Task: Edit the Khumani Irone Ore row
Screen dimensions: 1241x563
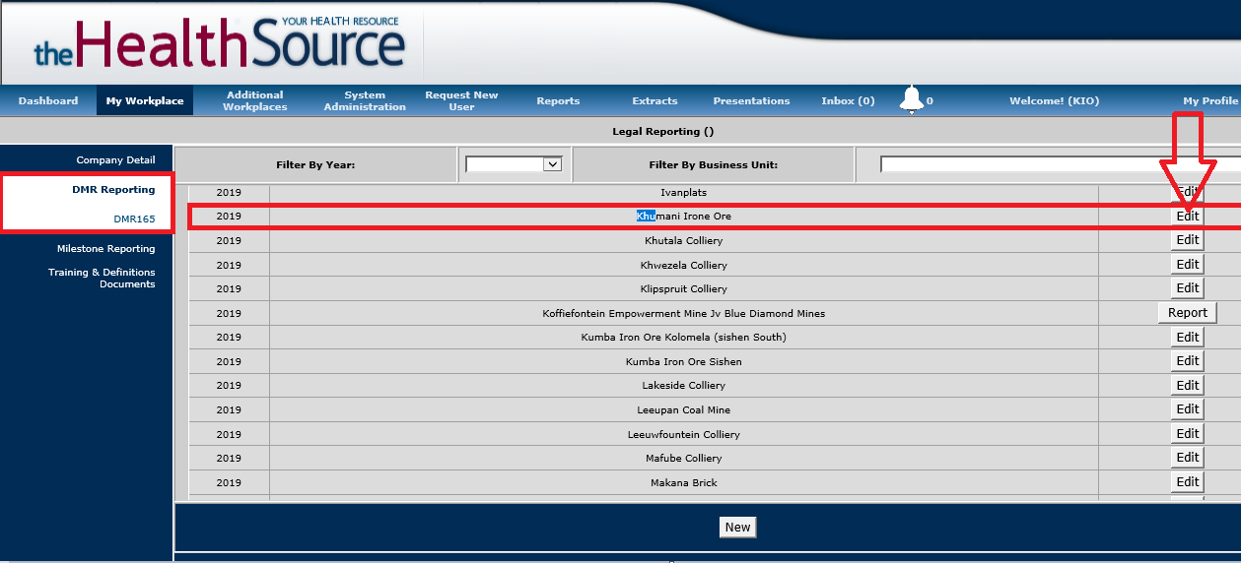Action: 1188,216
